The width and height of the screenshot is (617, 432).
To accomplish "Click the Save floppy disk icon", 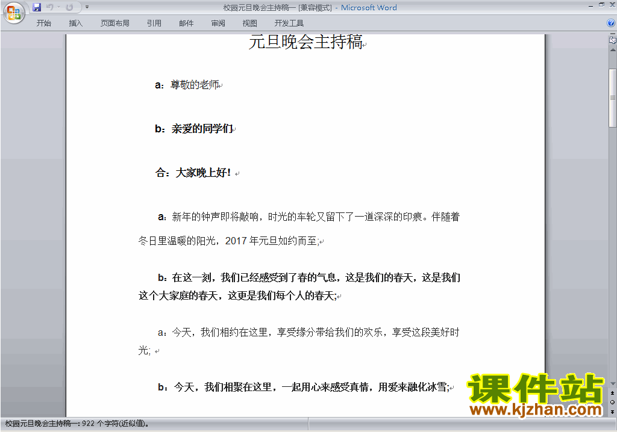I will point(37,7).
